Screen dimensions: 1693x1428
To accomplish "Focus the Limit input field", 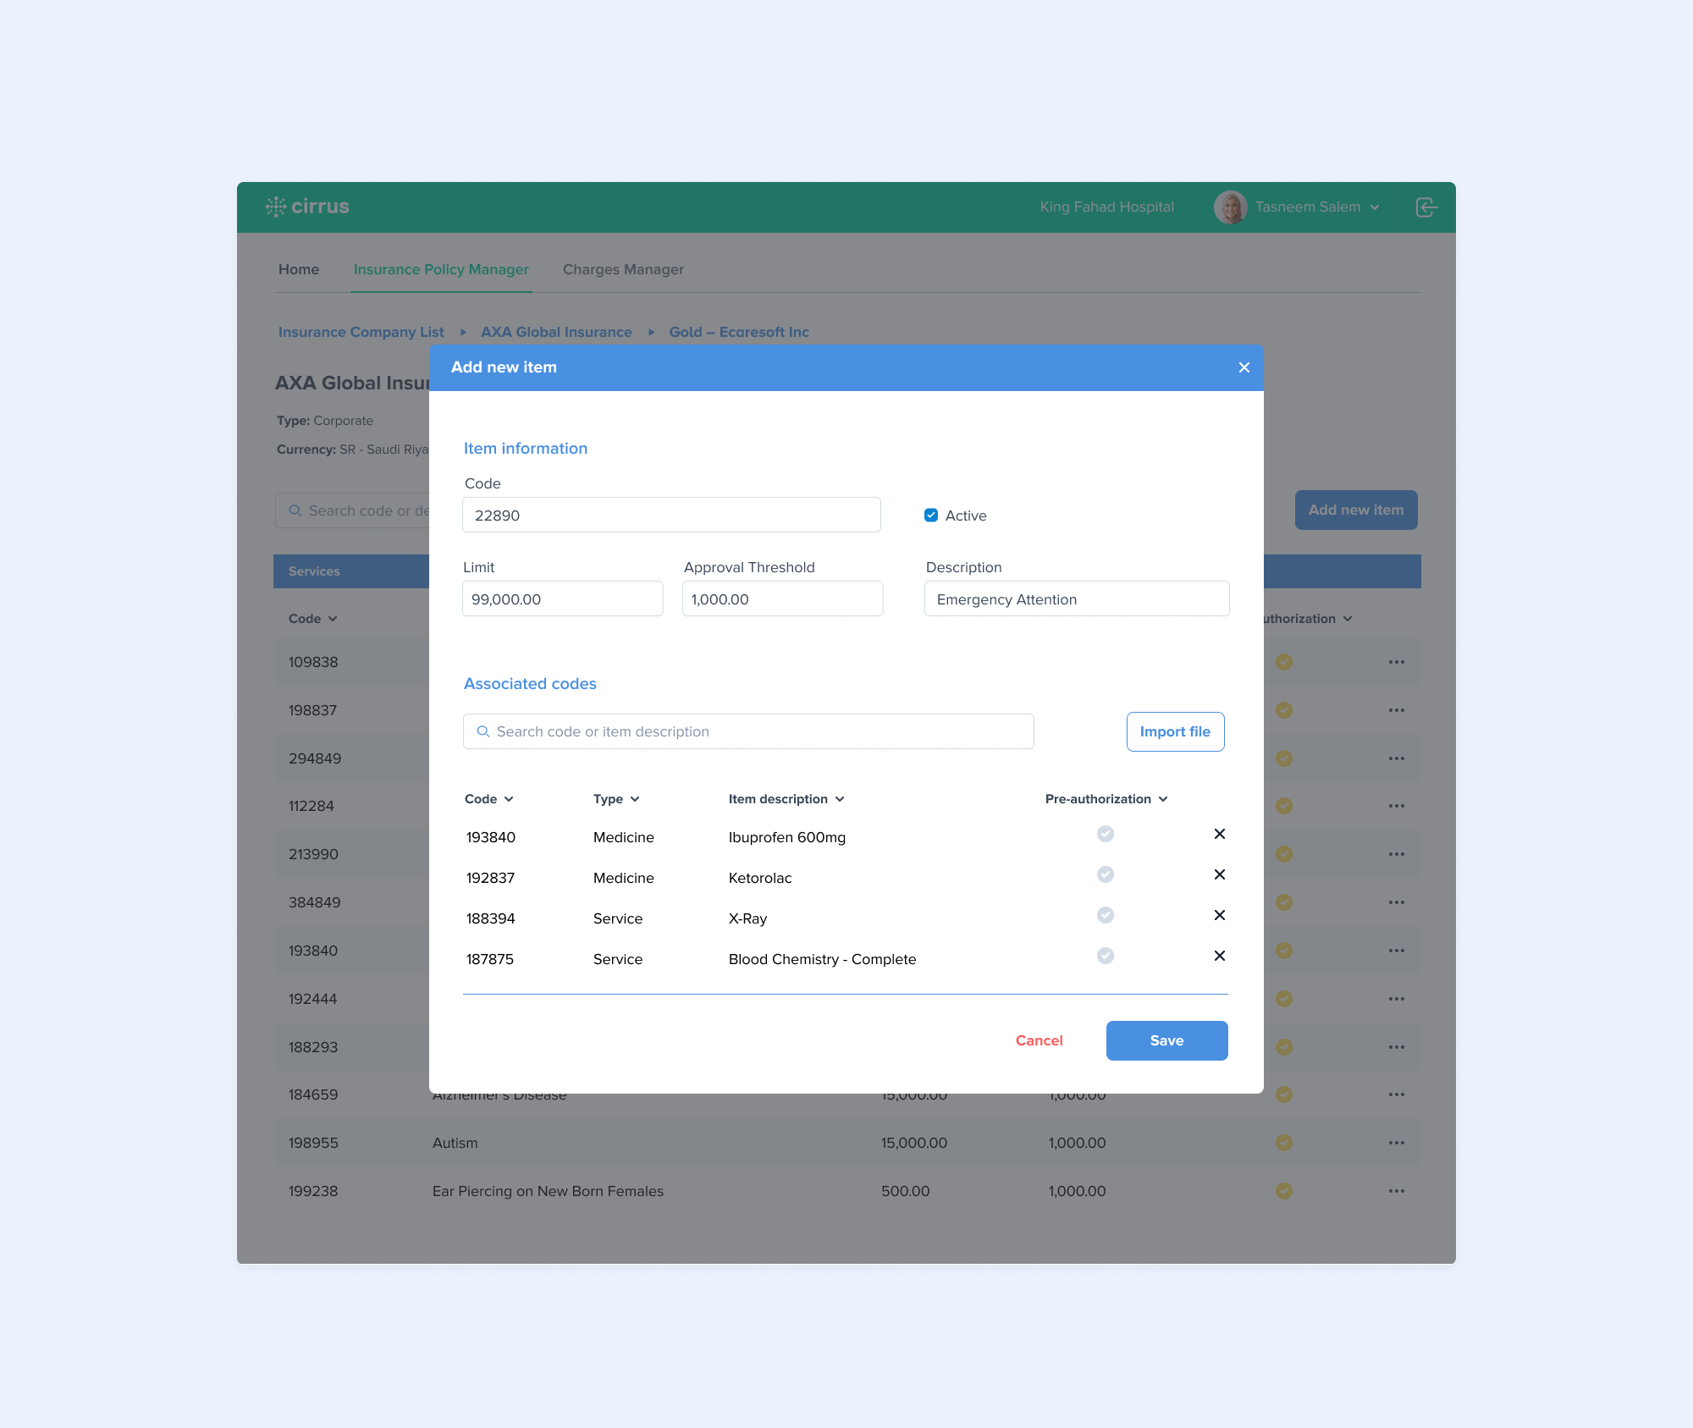I will coord(562,598).
